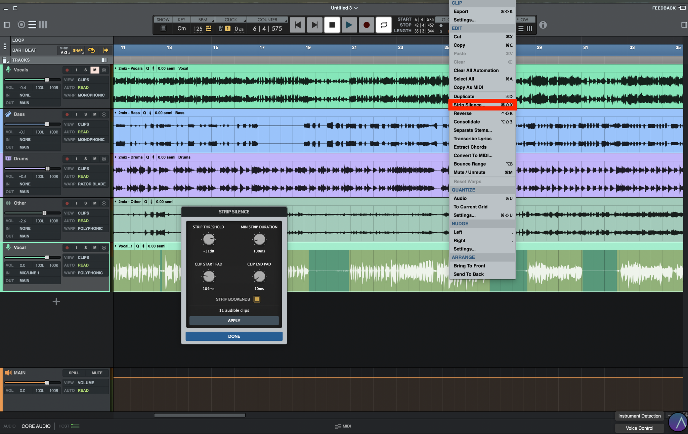Click the window icon under SHOW
Viewport: 688px width, 434px height.
tap(163, 29)
